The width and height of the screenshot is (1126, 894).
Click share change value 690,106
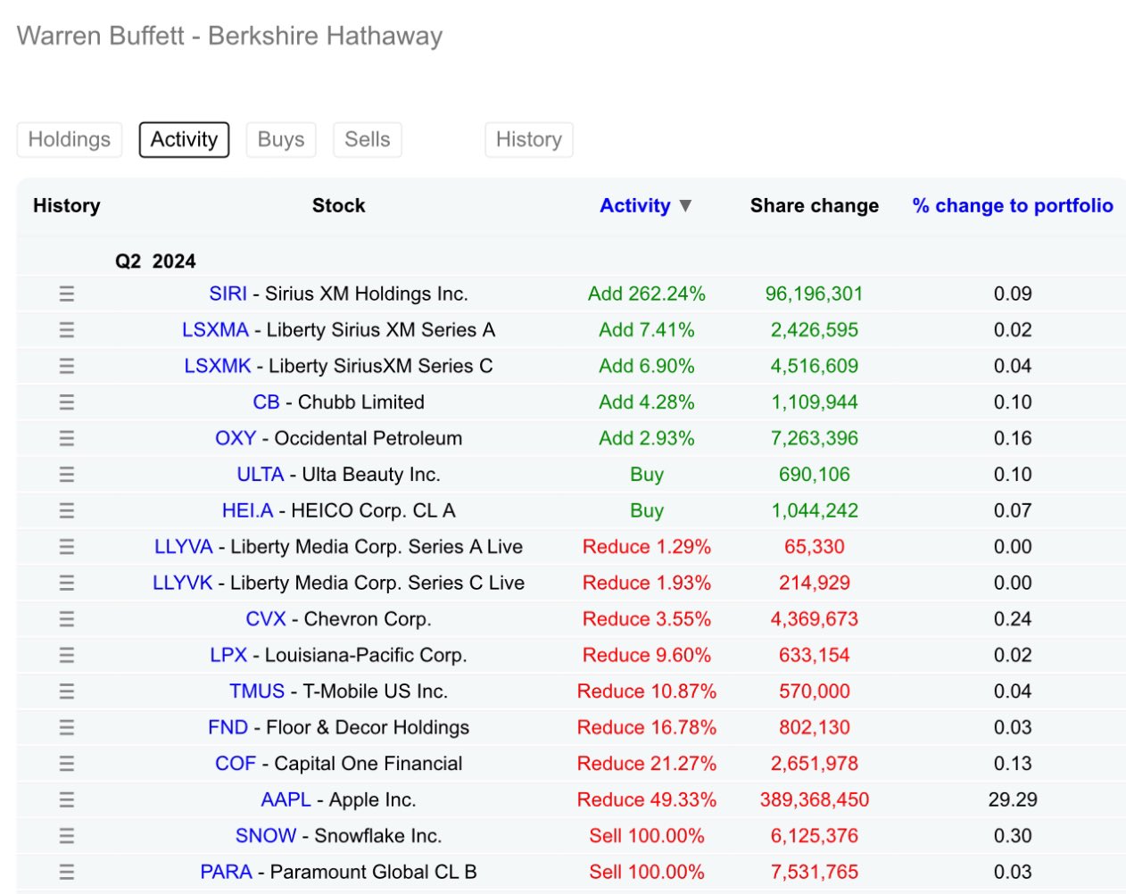[815, 475]
